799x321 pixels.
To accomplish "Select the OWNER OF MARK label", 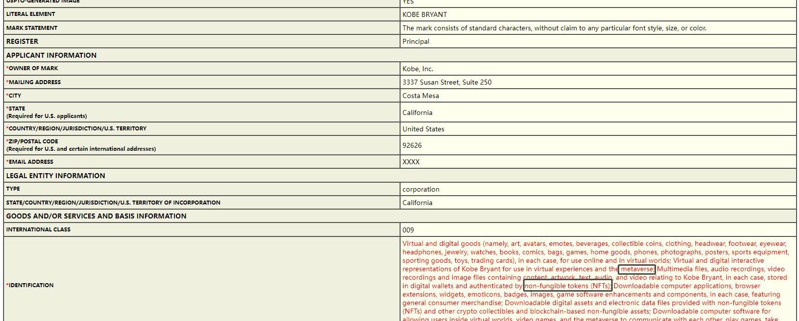I will click(x=32, y=68).
